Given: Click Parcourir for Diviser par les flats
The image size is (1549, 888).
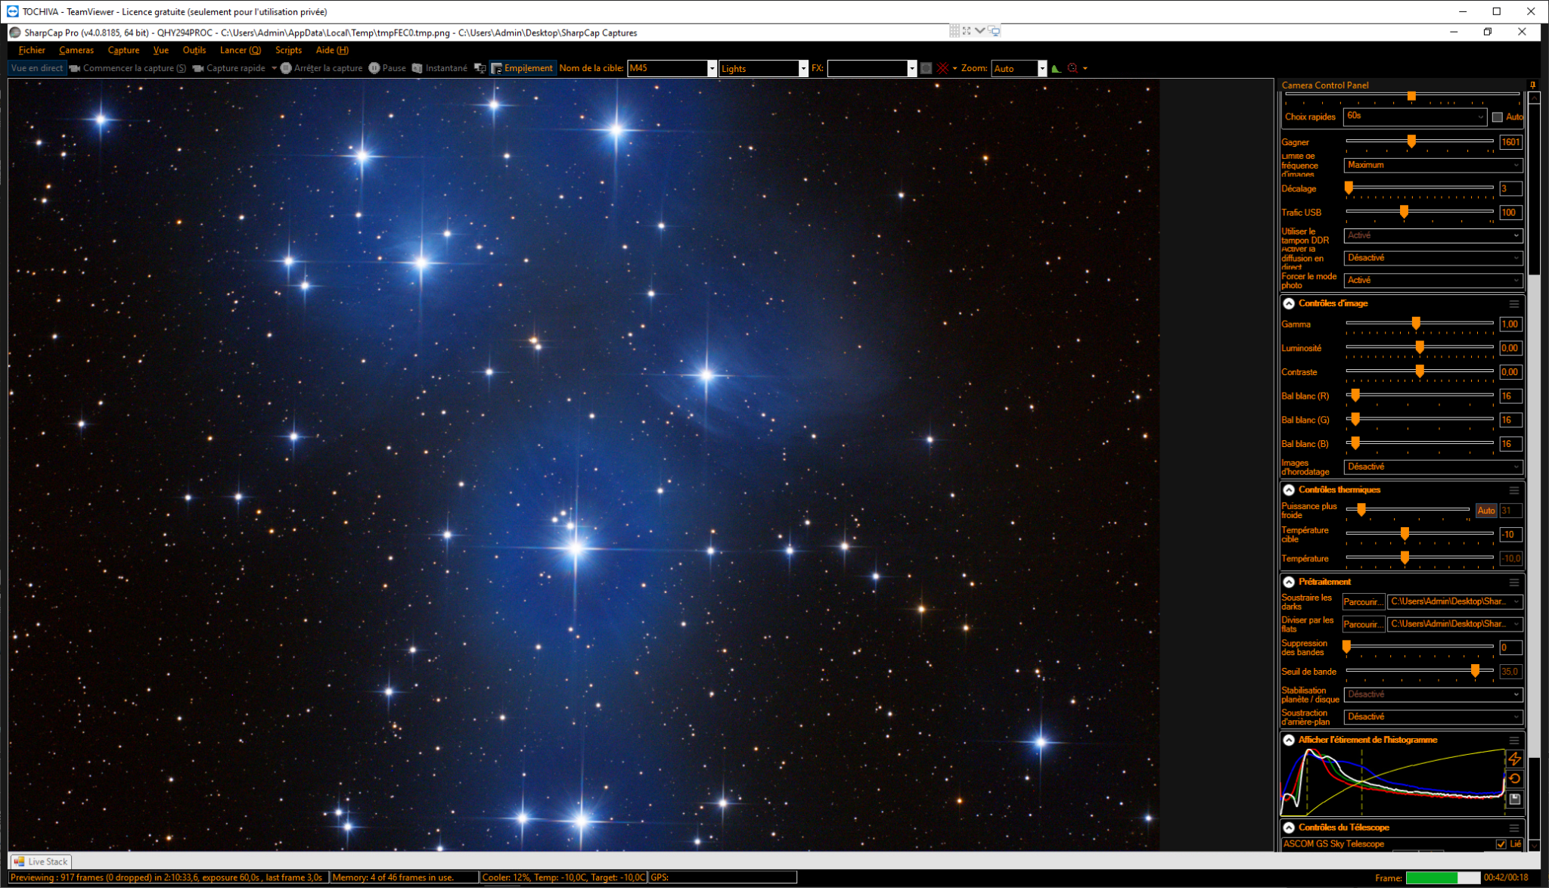Looking at the screenshot, I should point(1363,625).
